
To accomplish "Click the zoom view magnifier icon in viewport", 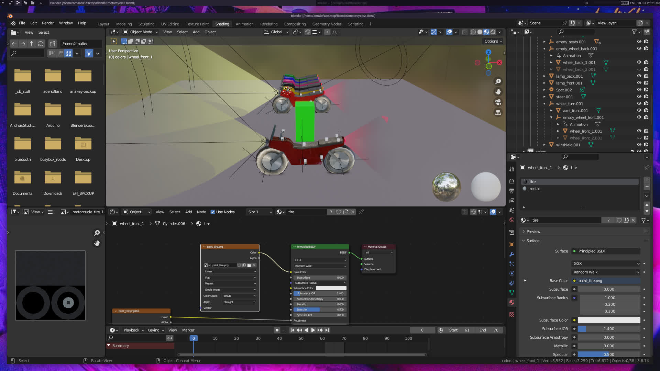I will point(498,81).
